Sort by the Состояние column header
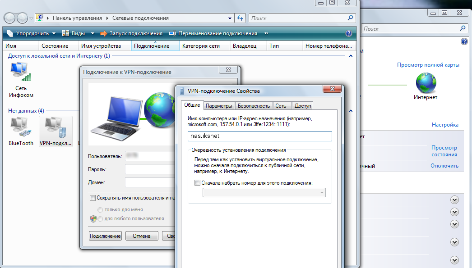 pos(58,46)
